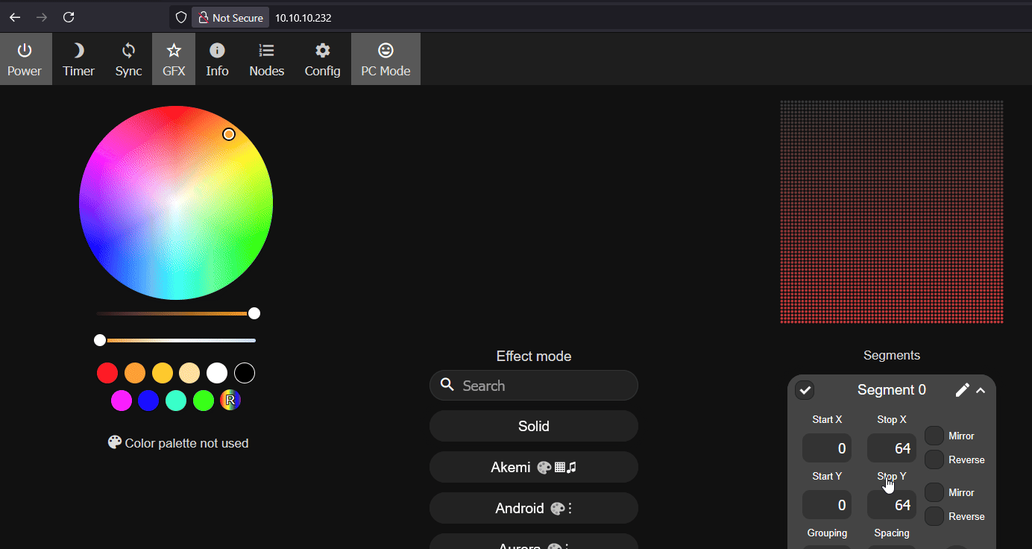
Task: Enable Mirror for the Y axis
Action: pyautogui.click(x=934, y=492)
